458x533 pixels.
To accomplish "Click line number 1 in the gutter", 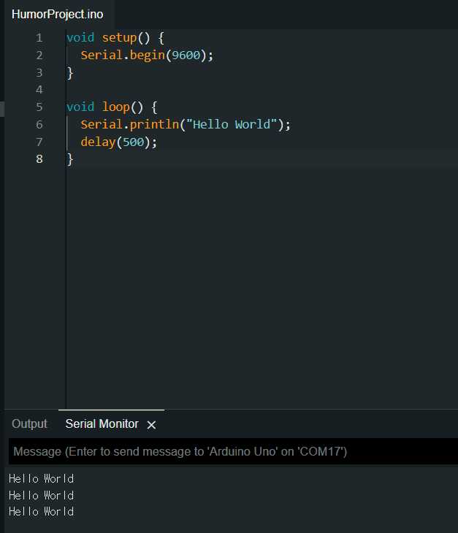I will [39, 37].
